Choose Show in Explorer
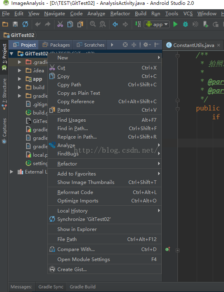This screenshot has height=292, width=224. click(104, 229)
